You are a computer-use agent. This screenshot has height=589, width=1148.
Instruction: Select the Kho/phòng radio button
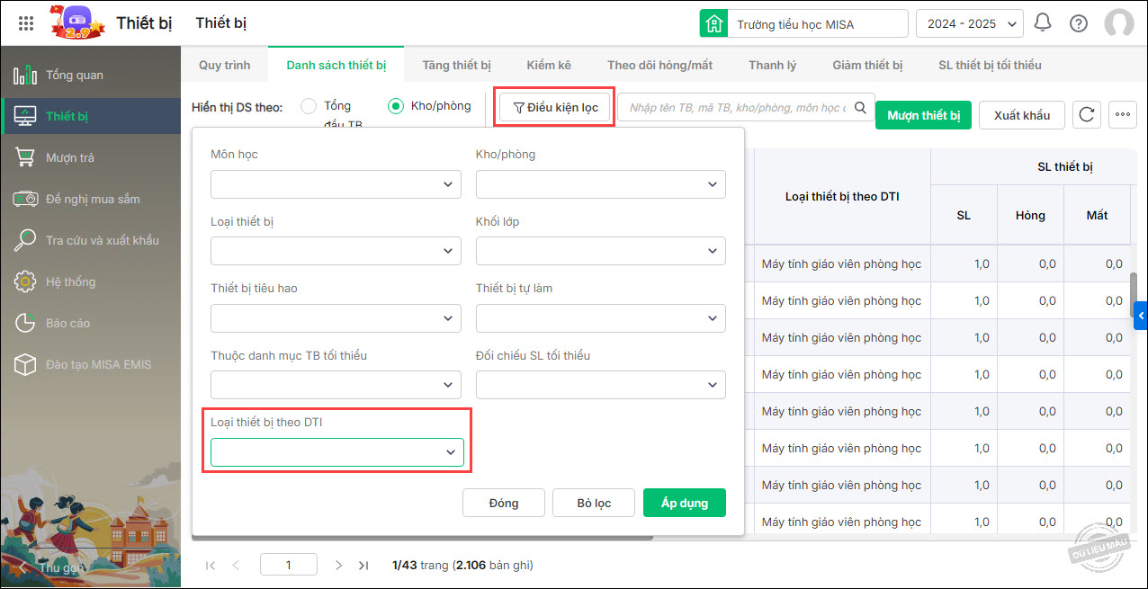click(395, 106)
